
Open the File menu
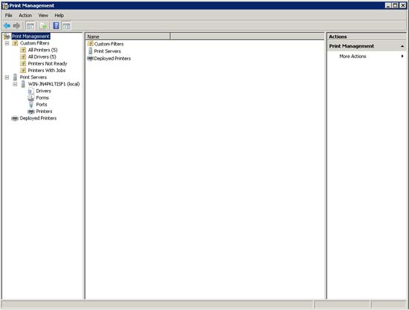click(9, 16)
